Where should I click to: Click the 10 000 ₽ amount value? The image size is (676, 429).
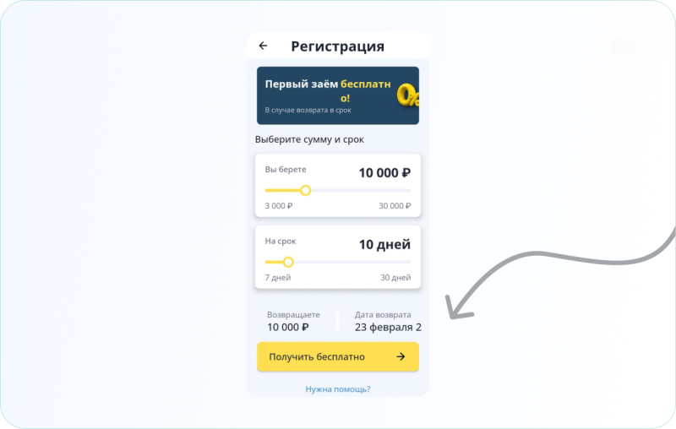pyautogui.click(x=384, y=173)
